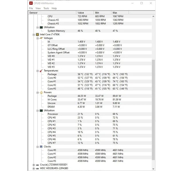Click the CPUID HWMonitor lightning app icon
183x171 pixels.
click(x=31, y=3)
